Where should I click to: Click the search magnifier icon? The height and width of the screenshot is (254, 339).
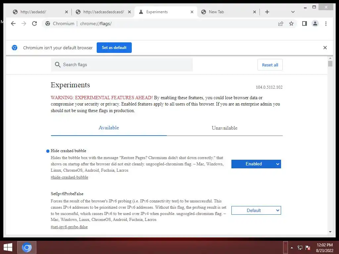tap(58, 64)
